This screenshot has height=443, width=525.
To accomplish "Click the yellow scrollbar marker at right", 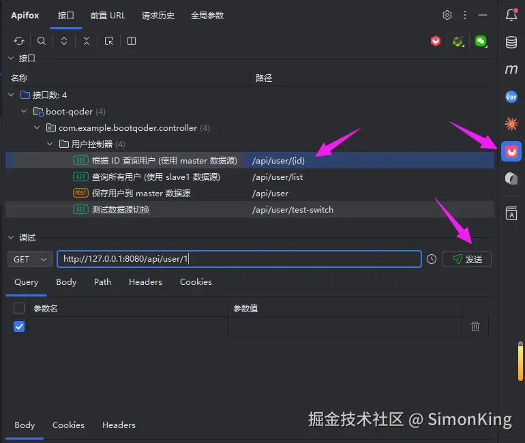I will (x=520, y=361).
